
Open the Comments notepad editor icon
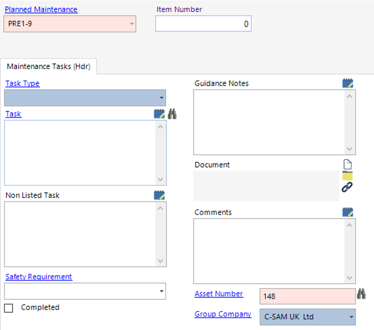347,212
